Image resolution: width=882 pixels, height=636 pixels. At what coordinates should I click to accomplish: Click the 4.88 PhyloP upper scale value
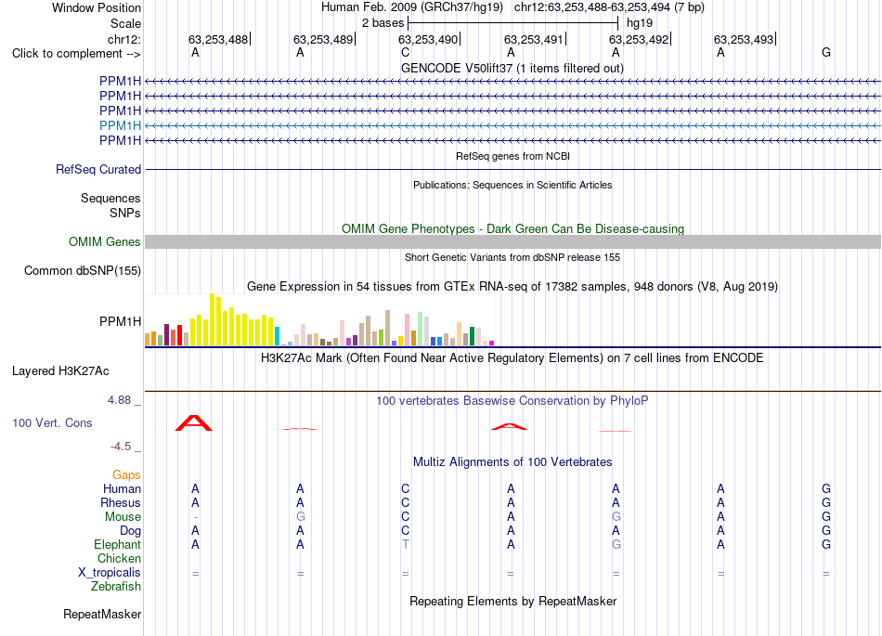coord(119,400)
